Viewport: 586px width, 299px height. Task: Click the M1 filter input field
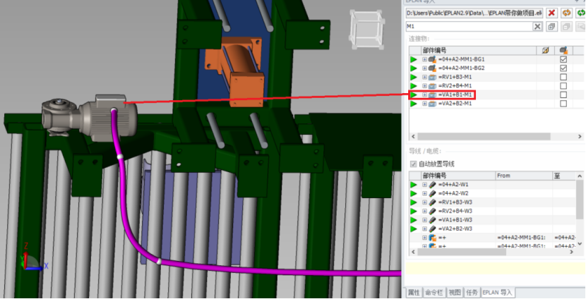tap(469, 27)
